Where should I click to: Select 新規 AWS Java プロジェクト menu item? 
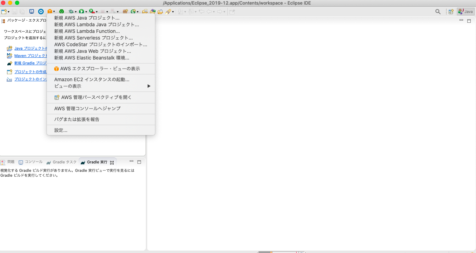tap(101, 18)
